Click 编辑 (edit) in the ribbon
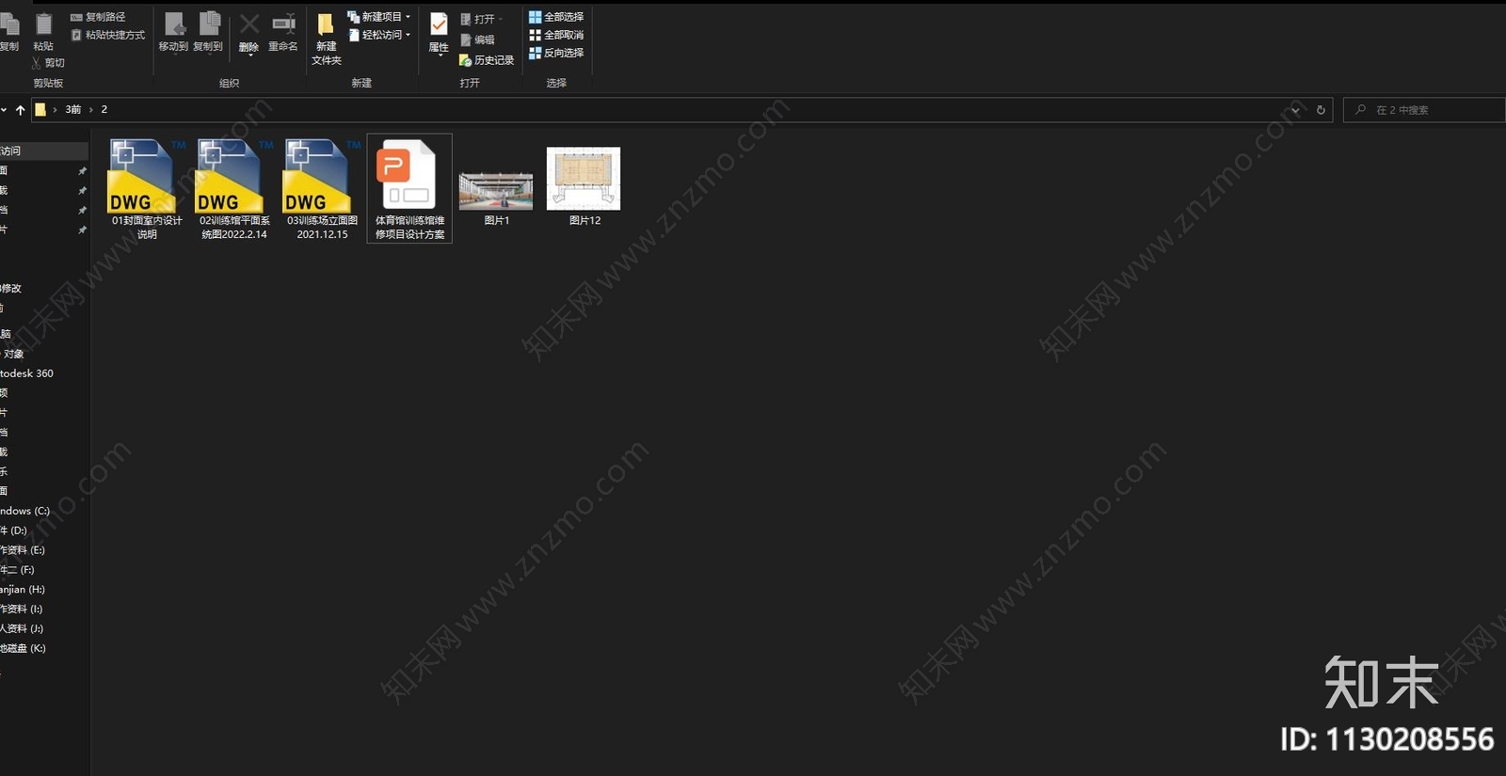 click(x=477, y=40)
